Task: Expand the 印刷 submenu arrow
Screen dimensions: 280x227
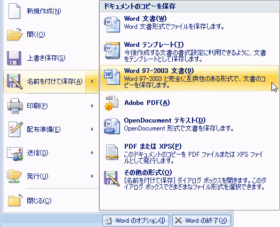Action: 92,106
